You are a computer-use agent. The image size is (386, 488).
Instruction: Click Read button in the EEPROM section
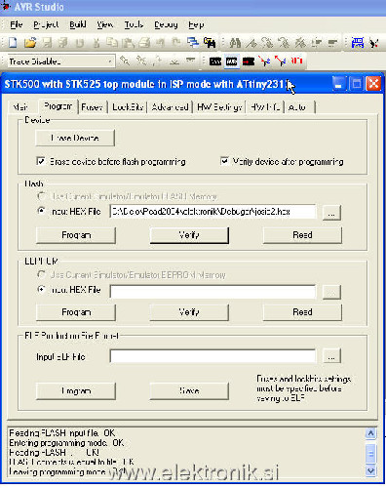pyautogui.click(x=302, y=312)
